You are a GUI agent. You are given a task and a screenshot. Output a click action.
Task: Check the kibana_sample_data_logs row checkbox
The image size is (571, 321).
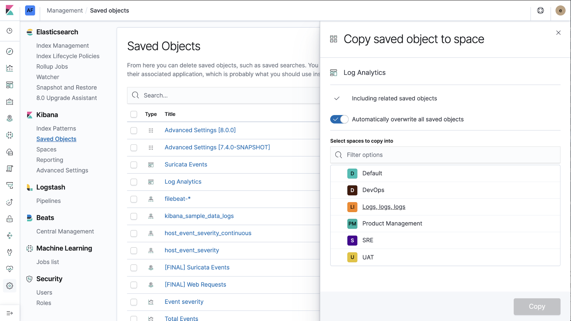point(134,216)
